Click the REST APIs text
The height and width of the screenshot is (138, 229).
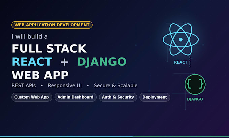pos(24,85)
